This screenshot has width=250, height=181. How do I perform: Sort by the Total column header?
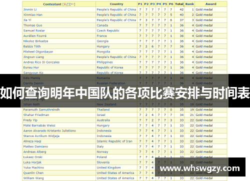[179, 4]
